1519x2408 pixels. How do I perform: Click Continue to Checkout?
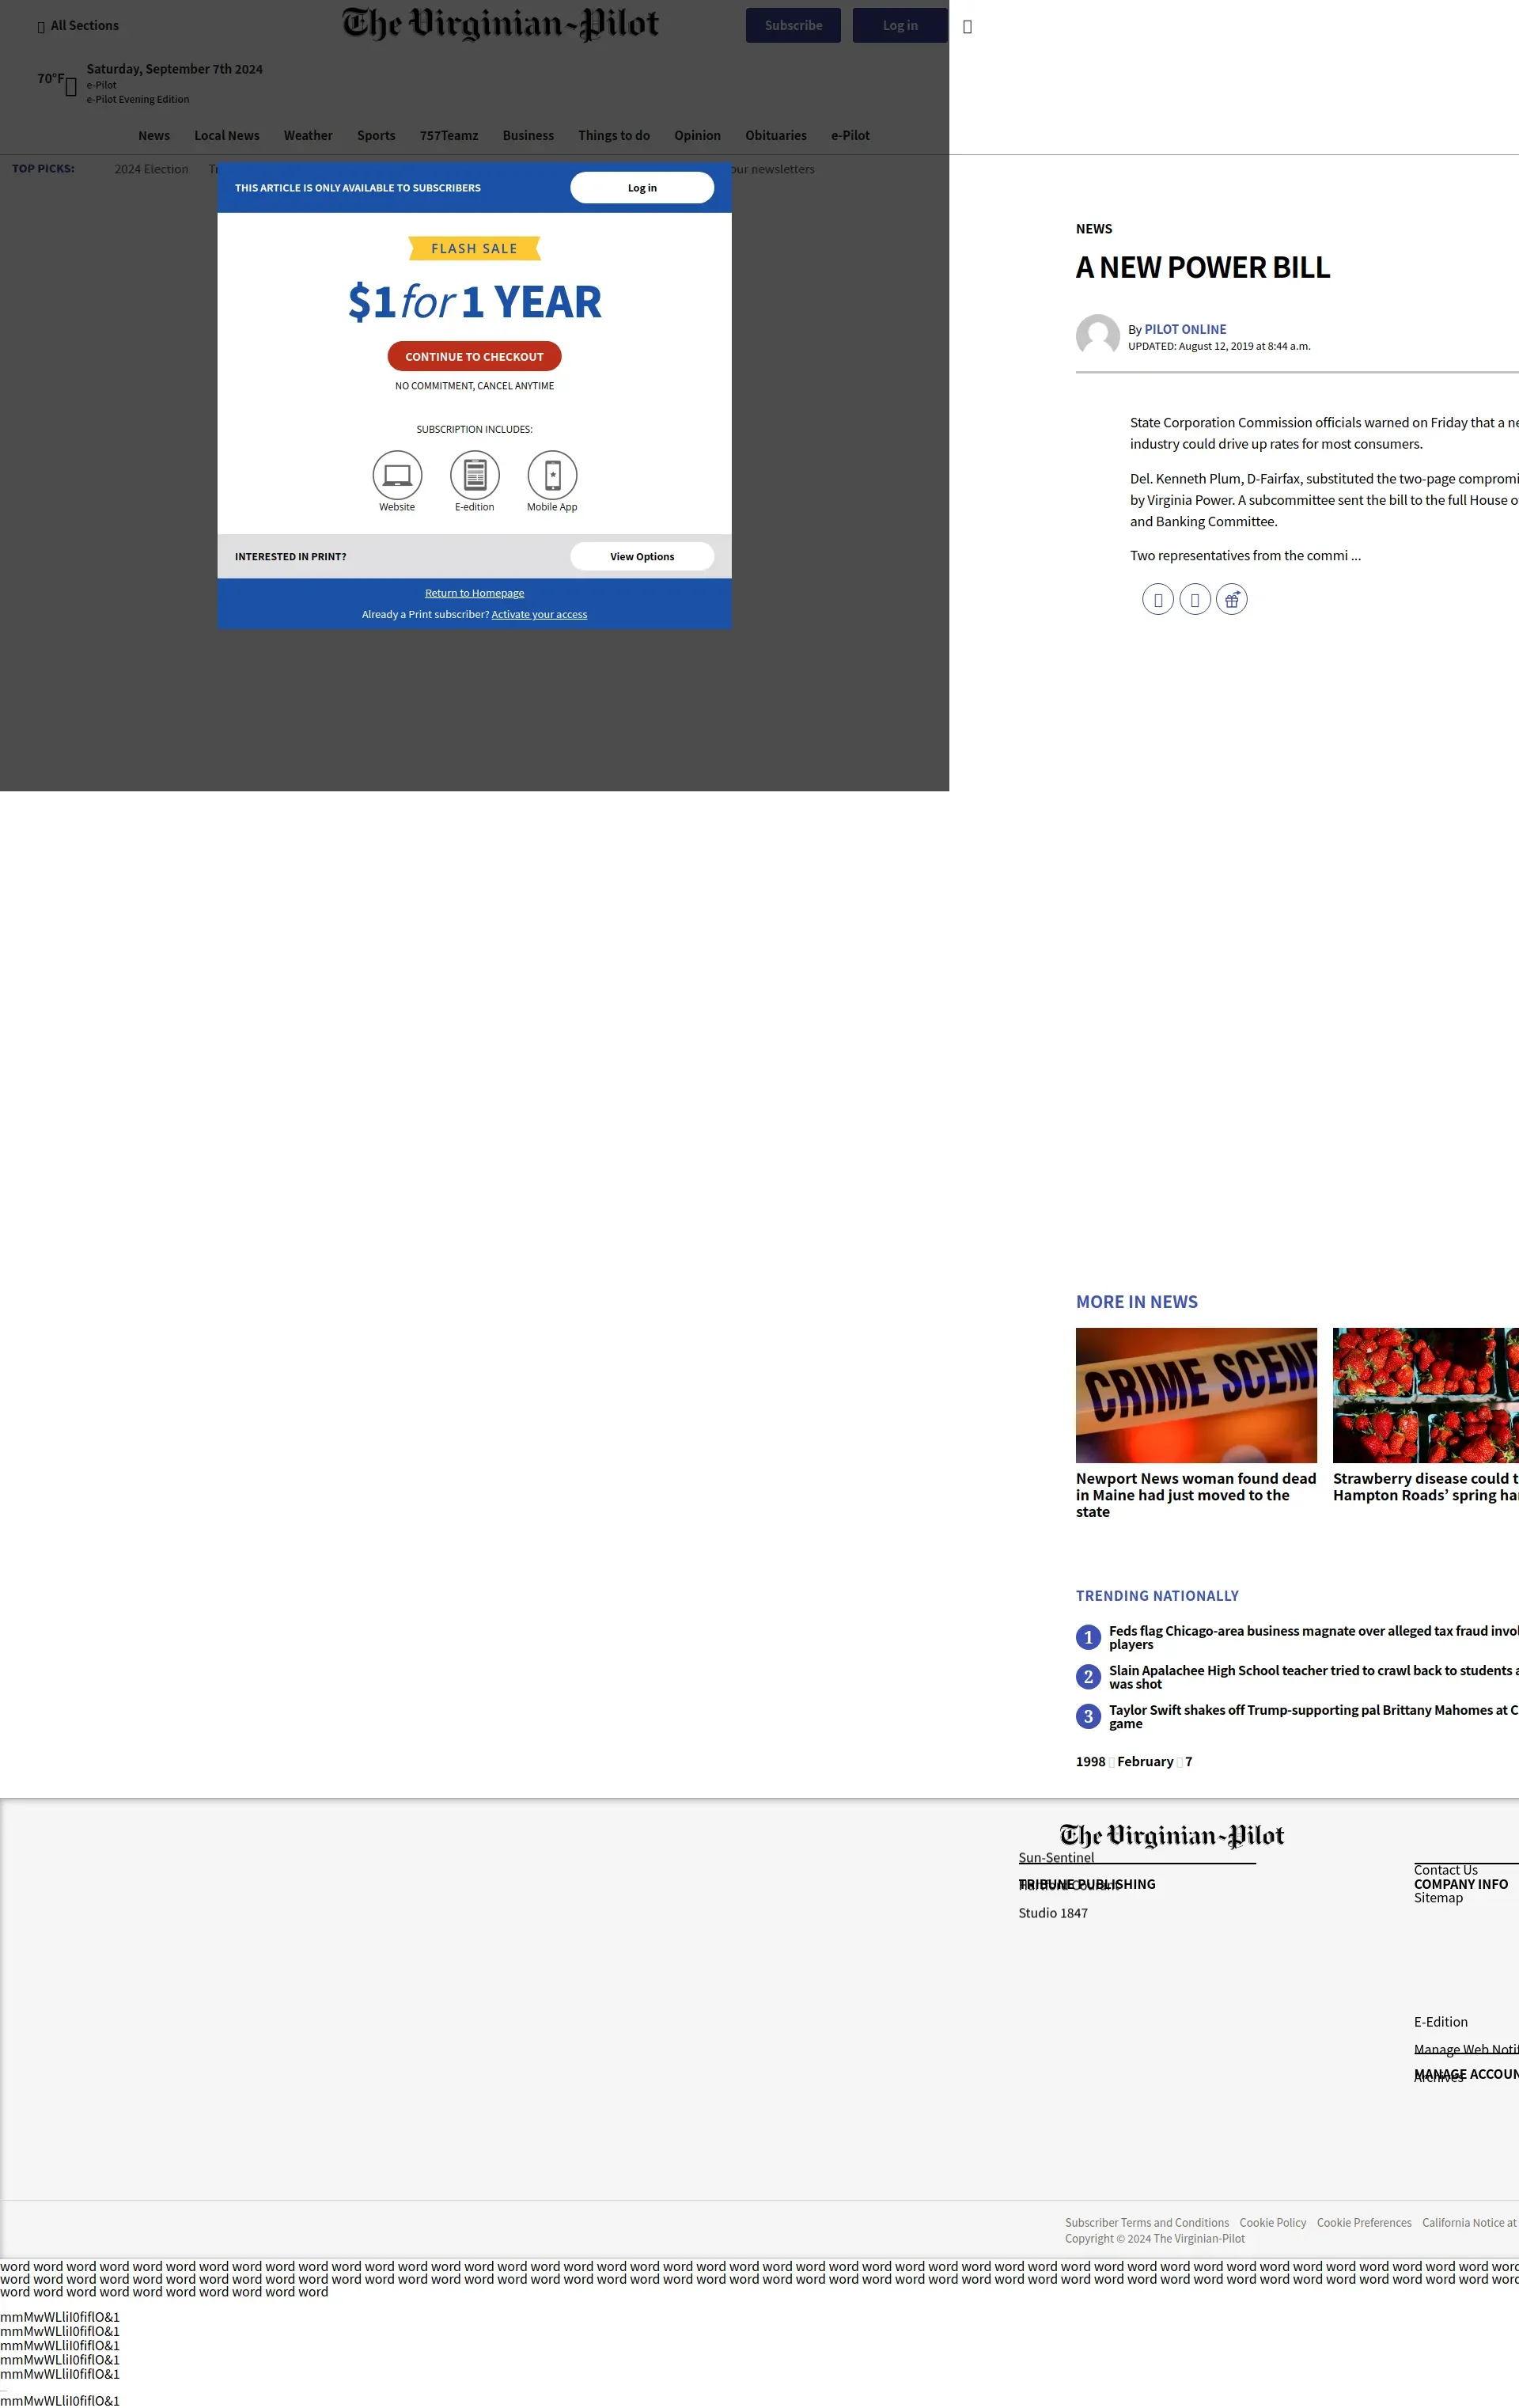(474, 357)
